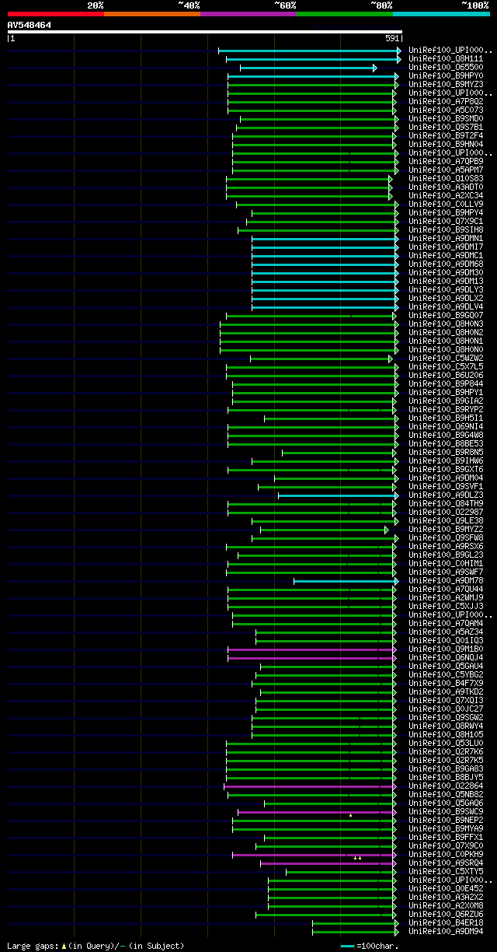
Task: Select the UniRef100_A9DLV4 label
Action: click(446, 306)
